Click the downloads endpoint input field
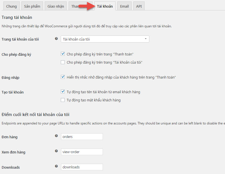This screenshot has width=225, height=174. (x=82, y=167)
